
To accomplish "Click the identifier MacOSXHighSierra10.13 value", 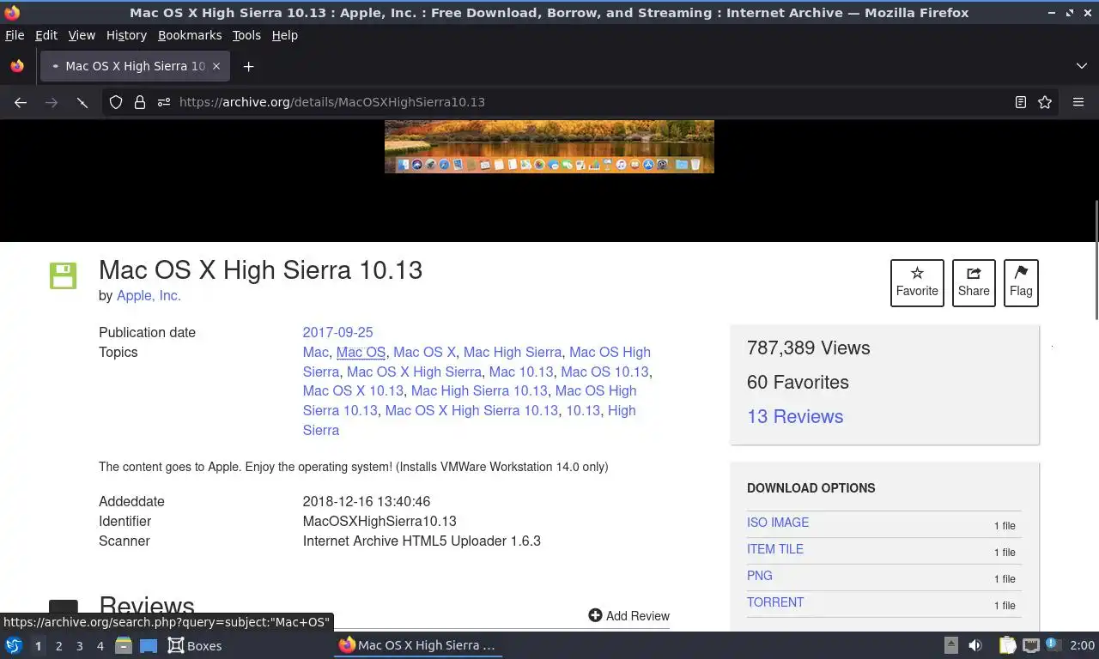I will 379,521.
